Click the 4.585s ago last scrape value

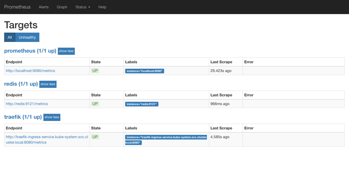pyautogui.click(x=220, y=137)
